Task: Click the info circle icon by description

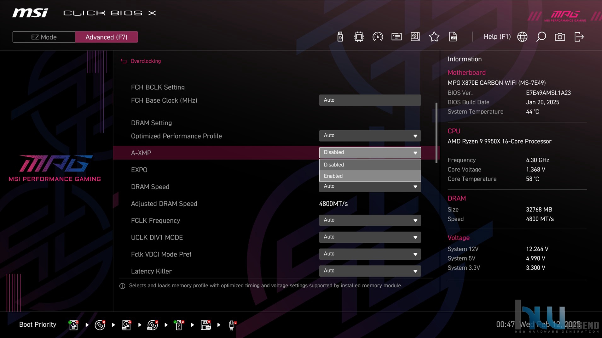Action: [x=122, y=286]
